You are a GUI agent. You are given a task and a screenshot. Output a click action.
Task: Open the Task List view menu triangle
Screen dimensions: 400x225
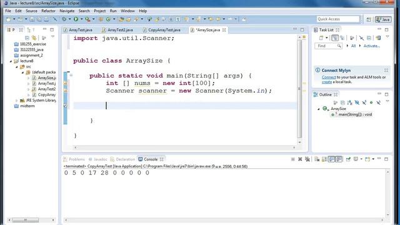click(x=387, y=37)
